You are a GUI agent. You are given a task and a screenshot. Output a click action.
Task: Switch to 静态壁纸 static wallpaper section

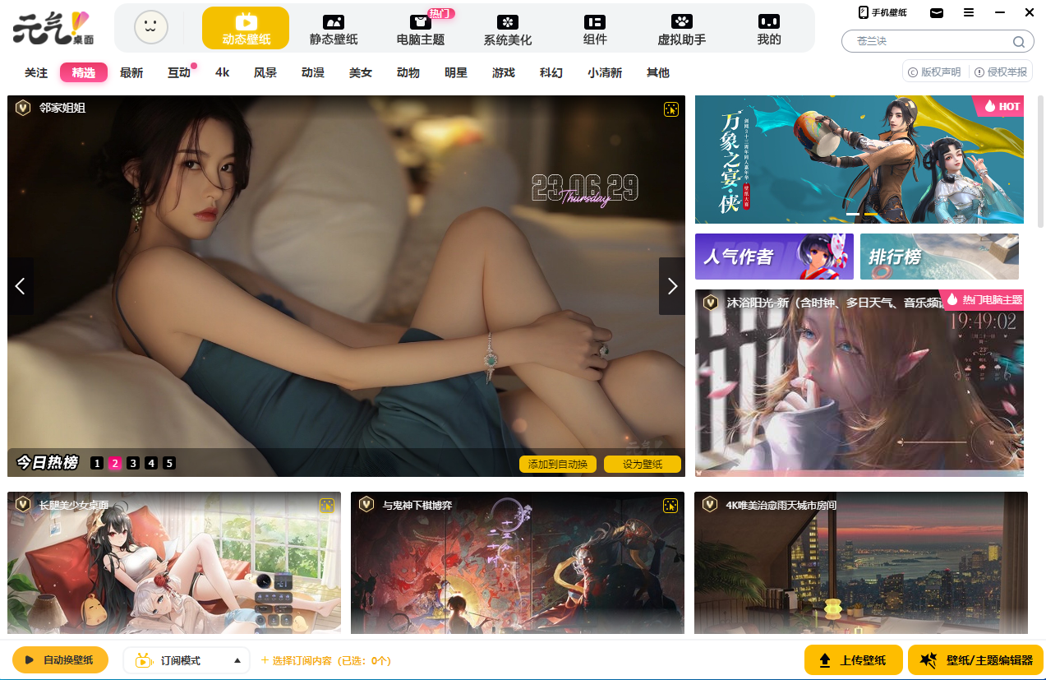334,29
